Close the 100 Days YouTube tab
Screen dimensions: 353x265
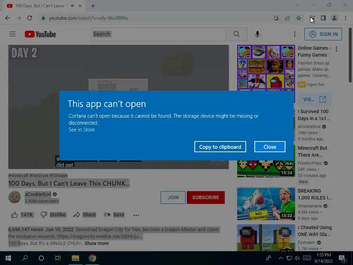(x=80, y=6)
